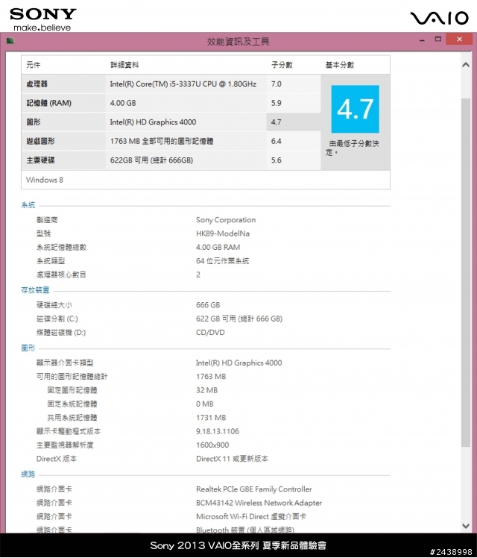Click the graphics subscore 4.7 cell
Screen dimensions: 477x558
click(293, 122)
